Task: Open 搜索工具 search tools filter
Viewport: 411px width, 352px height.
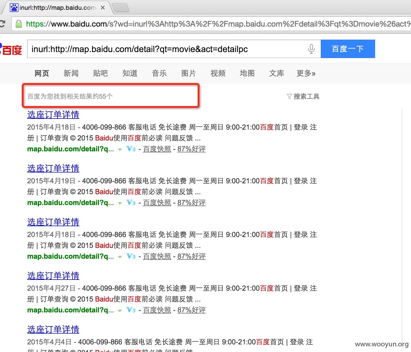Action: coord(303,97)
